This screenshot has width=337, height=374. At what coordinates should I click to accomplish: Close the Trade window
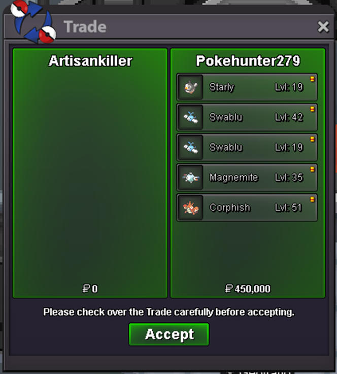click(323, 26)
